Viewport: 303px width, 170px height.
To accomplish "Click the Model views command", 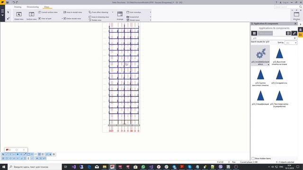I will pos(133,20).
